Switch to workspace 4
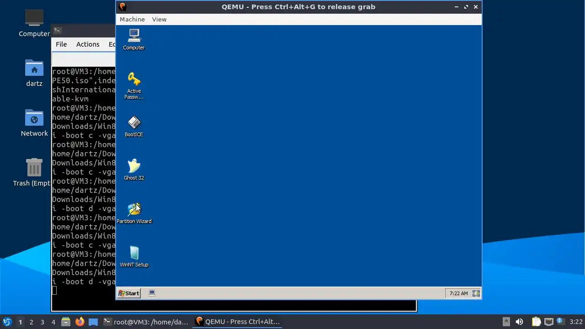The image size is (585, 329). (x=53, y=322)
